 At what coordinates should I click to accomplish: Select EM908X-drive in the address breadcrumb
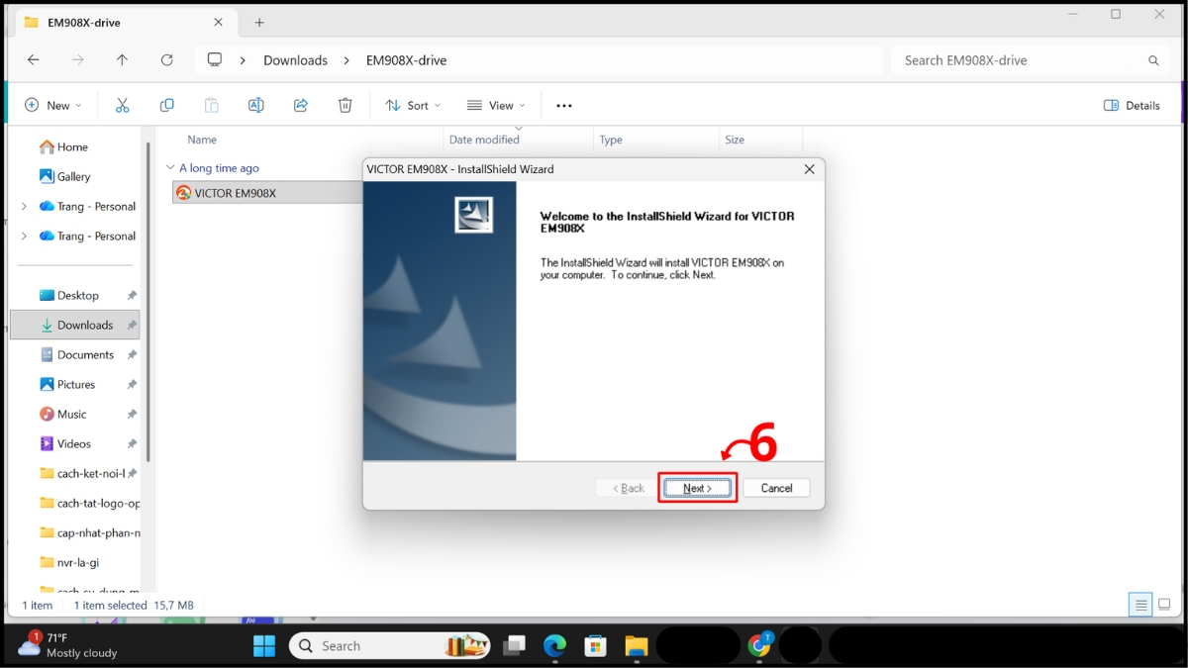point(406,60)
